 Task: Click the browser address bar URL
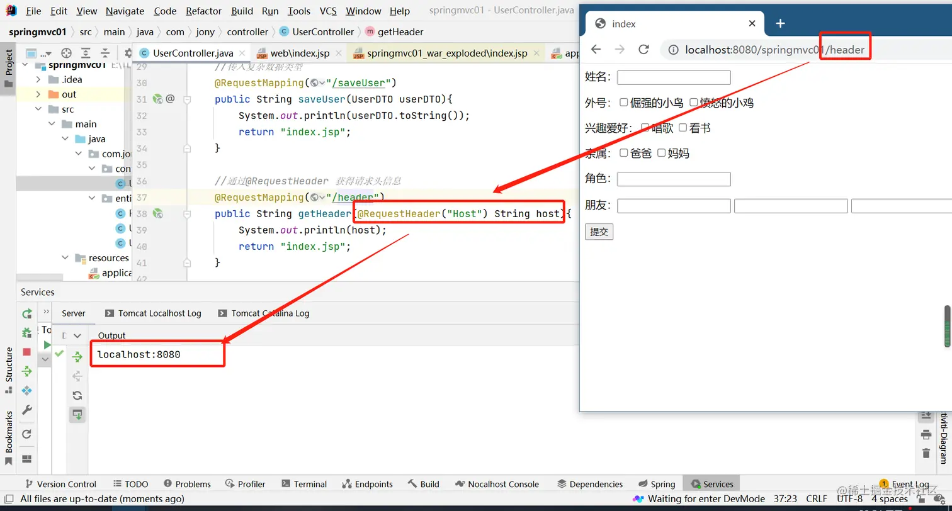click(x=774, y=50)
